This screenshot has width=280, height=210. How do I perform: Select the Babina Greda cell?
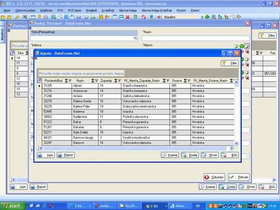[85, 101]
